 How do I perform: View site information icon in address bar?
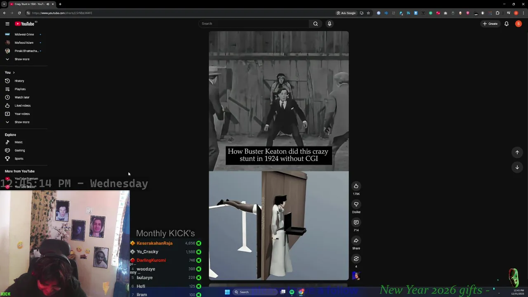[28, 13]
